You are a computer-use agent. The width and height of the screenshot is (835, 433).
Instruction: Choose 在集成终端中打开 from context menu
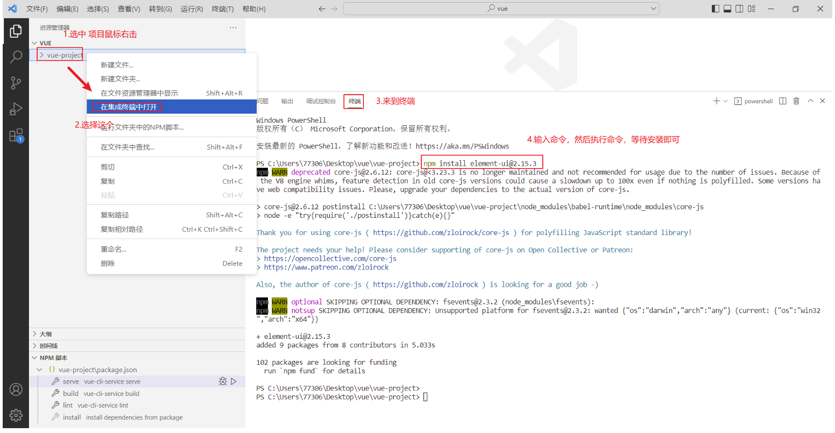[172, 107]
